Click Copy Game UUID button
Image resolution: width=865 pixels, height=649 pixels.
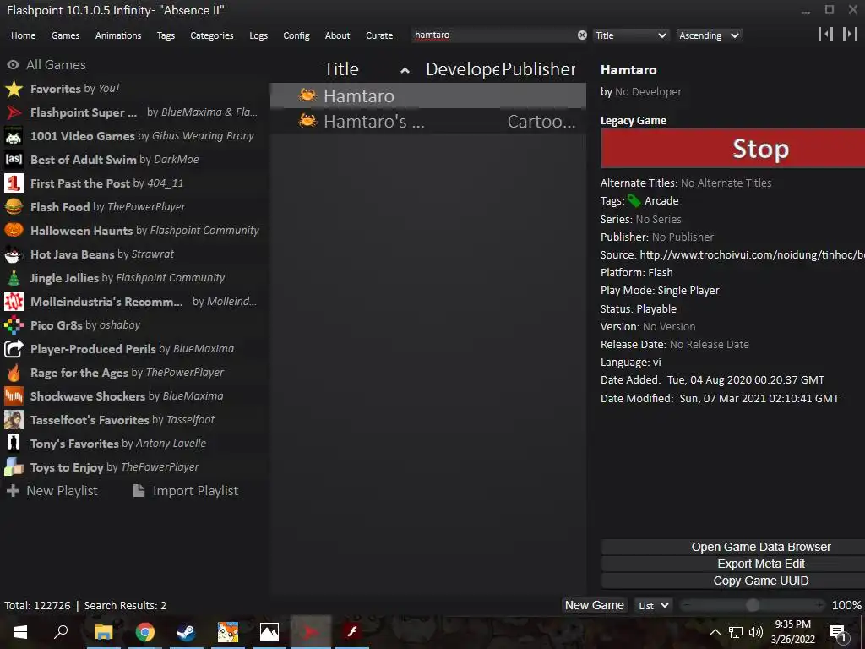pyautogui.click(x=732, y=581)
